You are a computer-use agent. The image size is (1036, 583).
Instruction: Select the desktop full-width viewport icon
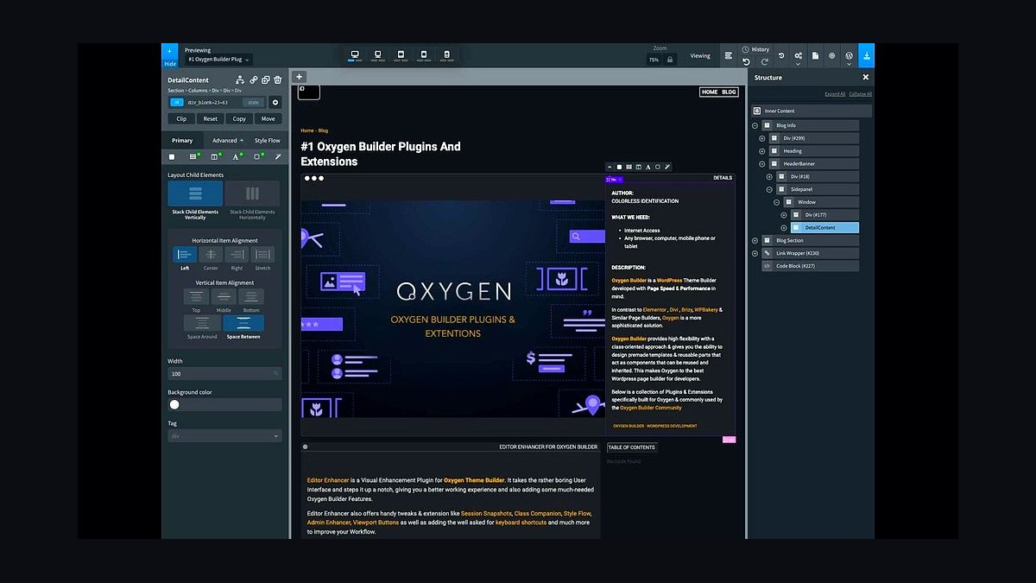pyautogui.click(x=355, y=55)
